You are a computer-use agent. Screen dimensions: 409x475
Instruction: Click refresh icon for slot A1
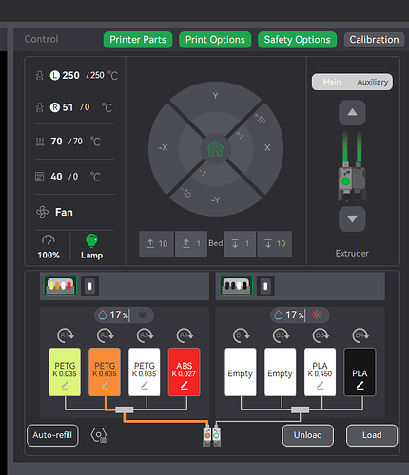pyautogui.click(x=65, y=335)
